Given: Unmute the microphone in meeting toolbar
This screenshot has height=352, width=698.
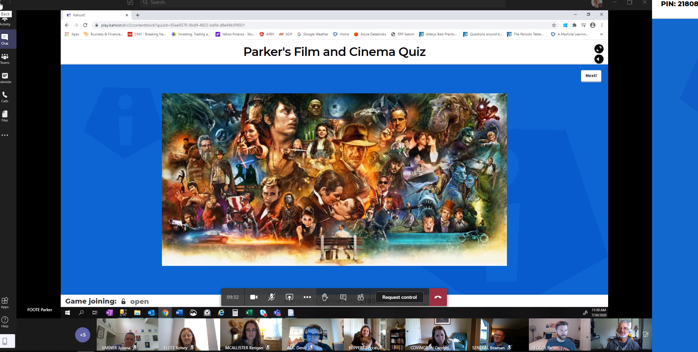Looking at the screenshot, I should point(271,297).
